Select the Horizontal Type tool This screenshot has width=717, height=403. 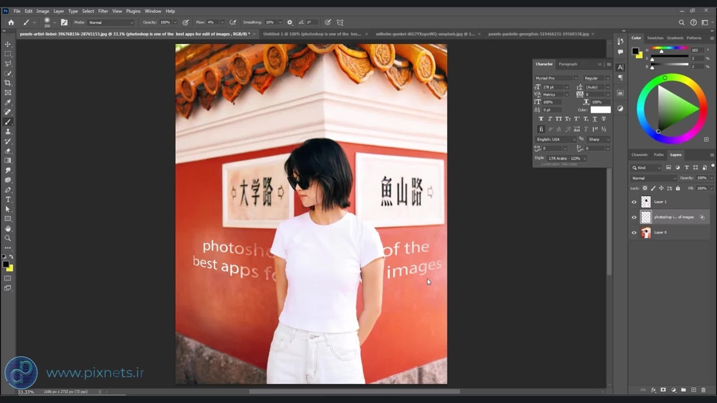[x=8, y=199]
